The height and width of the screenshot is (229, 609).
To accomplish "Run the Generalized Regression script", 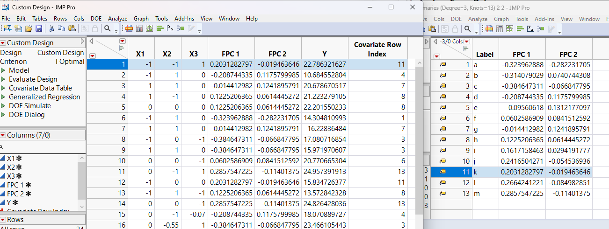I will (3, 97).
